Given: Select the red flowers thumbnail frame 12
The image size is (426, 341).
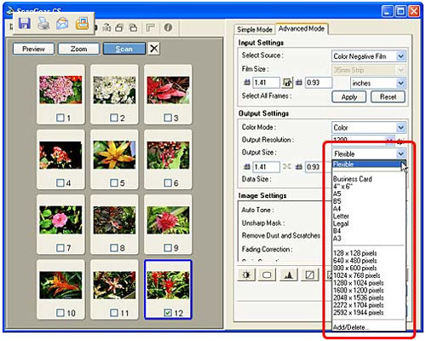Looking at the screenshot, I should point(168,285).
